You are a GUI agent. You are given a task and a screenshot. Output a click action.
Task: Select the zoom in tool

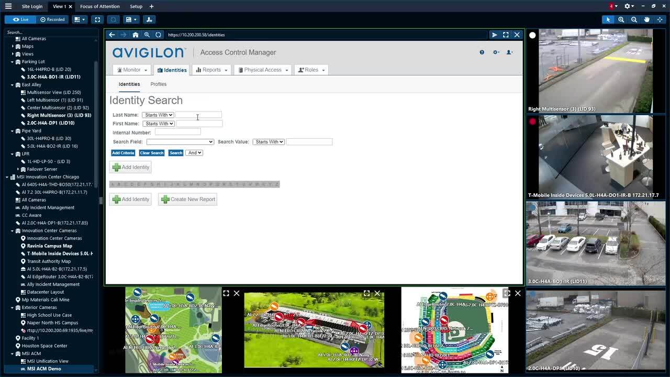point(621,19)
